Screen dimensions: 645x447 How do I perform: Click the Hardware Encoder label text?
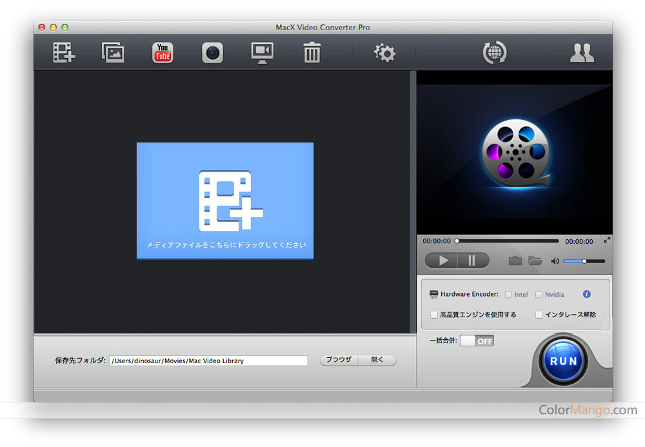pos(470,294)
